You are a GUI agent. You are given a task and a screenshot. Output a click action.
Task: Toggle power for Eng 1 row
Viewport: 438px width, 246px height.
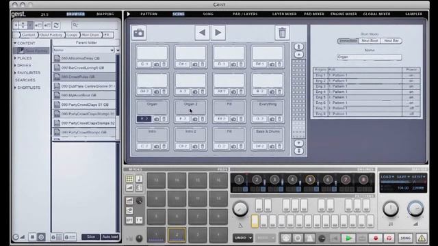click(x=411, y=75)
